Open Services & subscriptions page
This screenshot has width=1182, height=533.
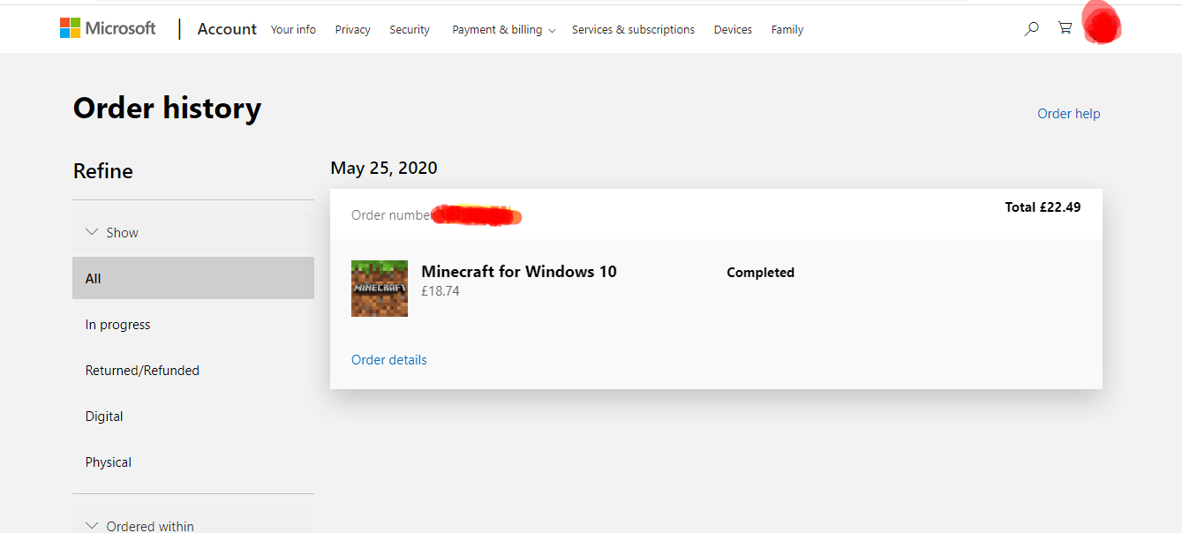click(x=633, y=30)
